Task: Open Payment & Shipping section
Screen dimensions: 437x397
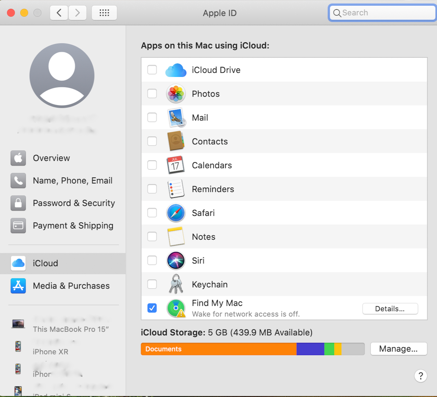Action: pos(63,226)
